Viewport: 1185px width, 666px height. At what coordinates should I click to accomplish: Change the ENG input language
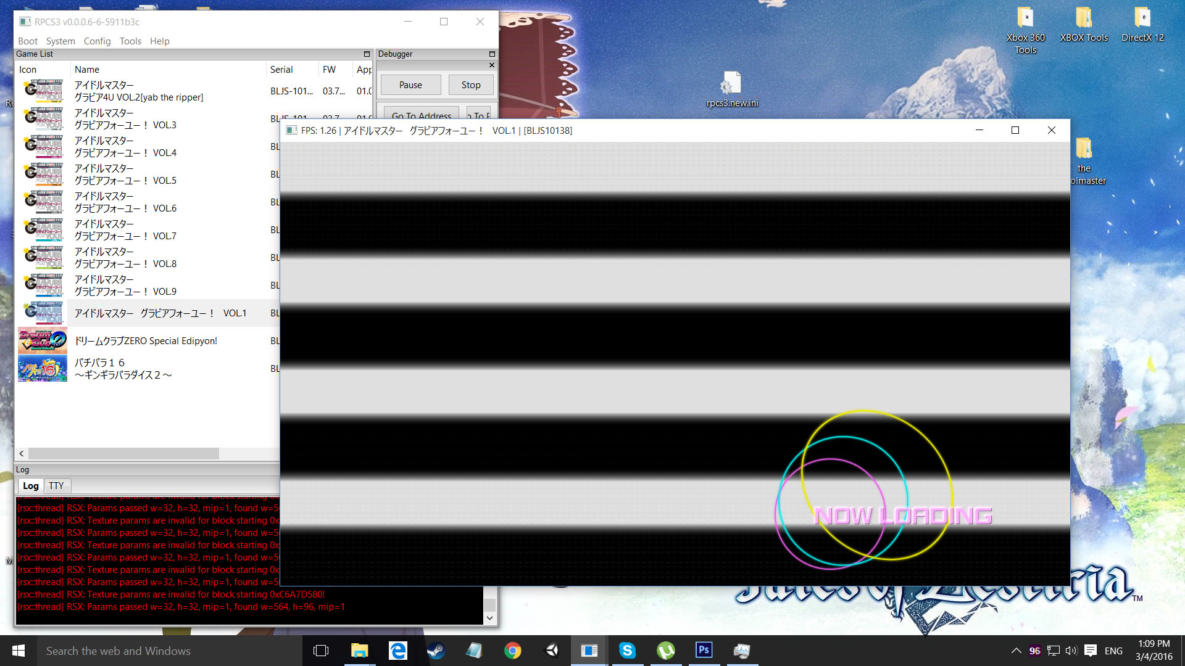(x=1113, y=651)
